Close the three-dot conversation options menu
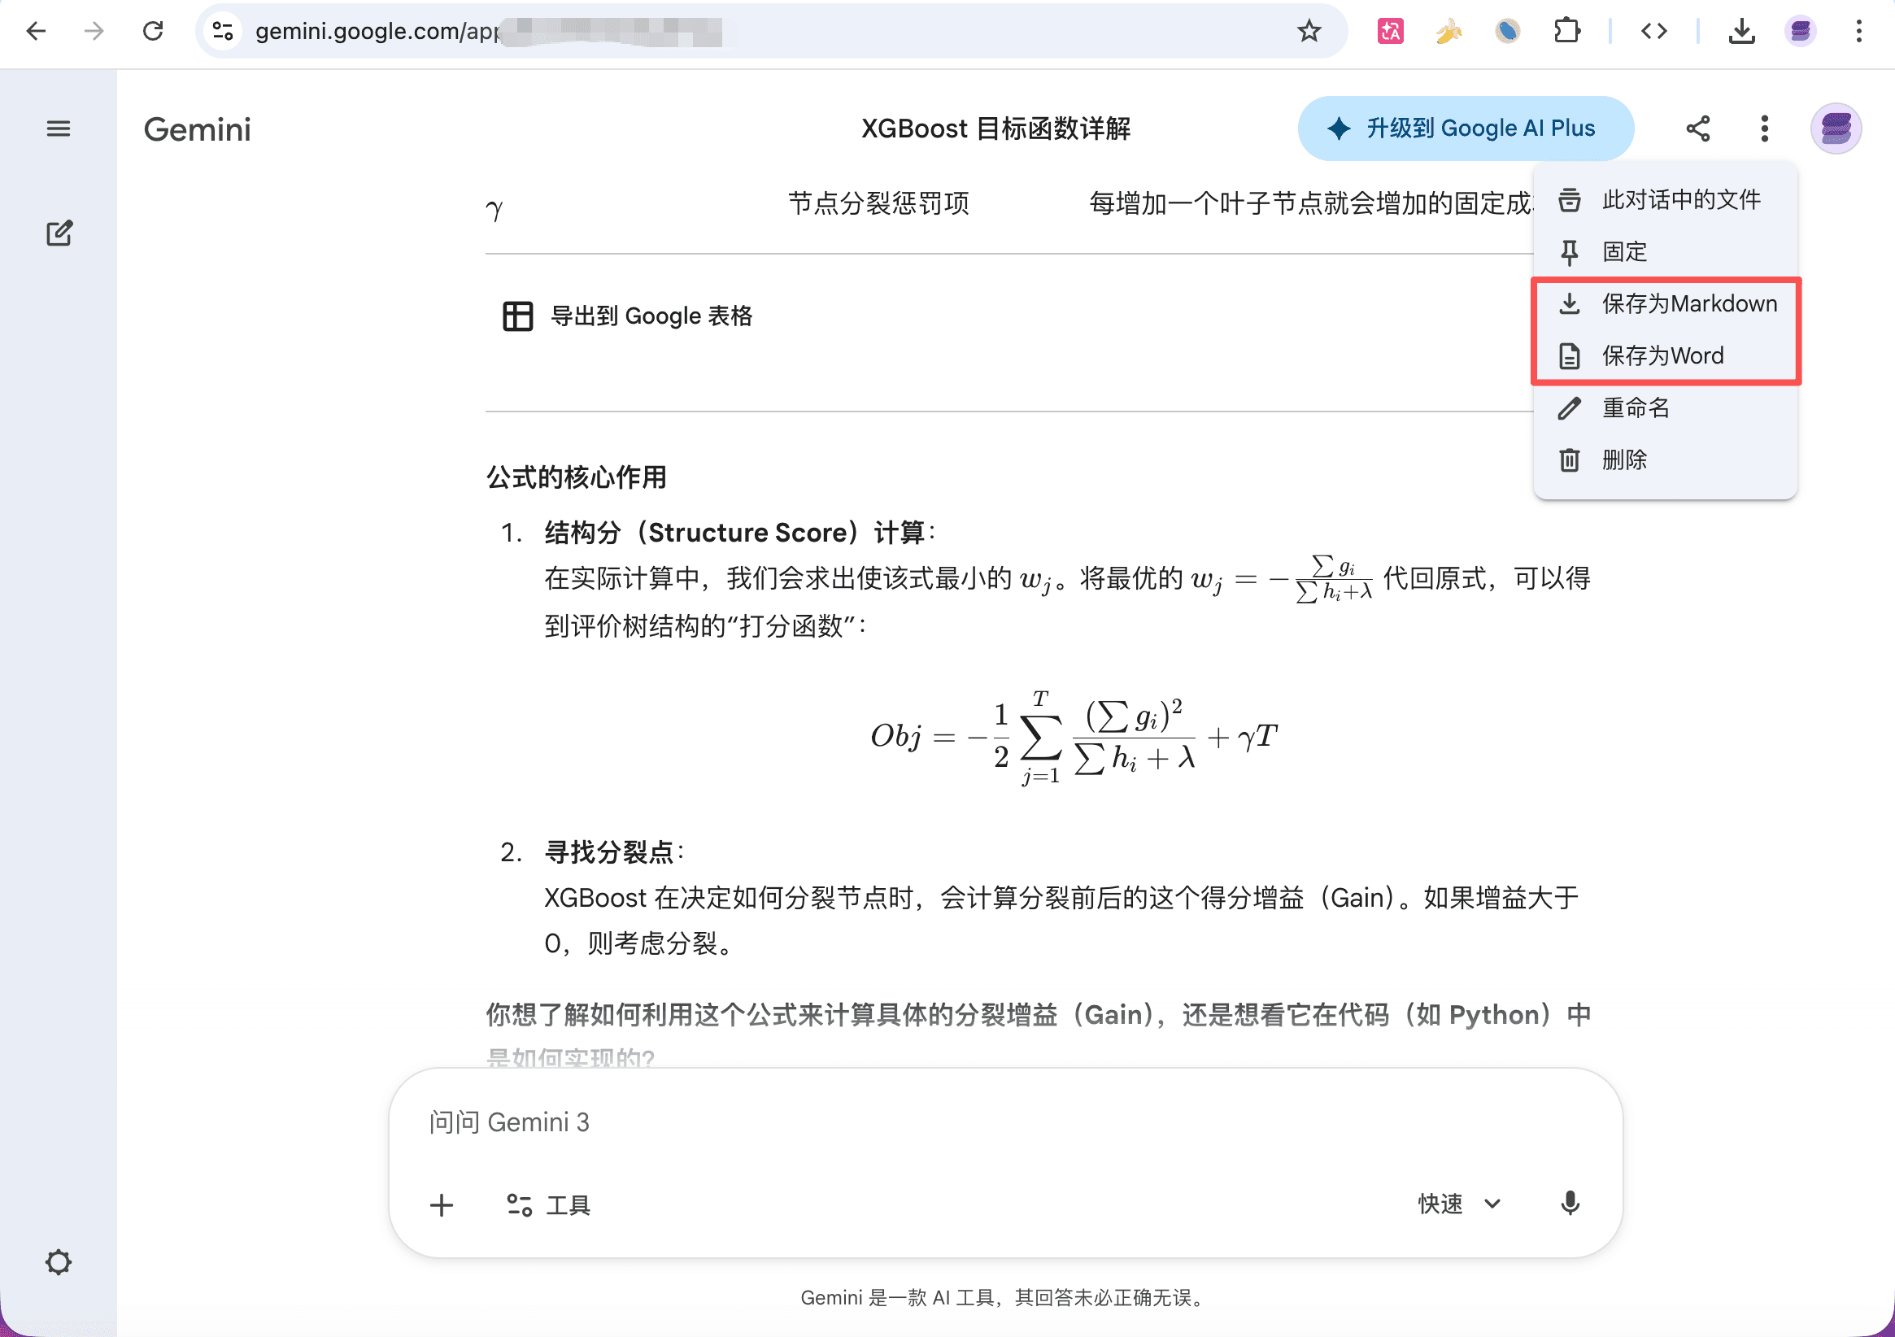Image resolution: width=1895 pixels, height=1337 pixels. coord(1765,128)
